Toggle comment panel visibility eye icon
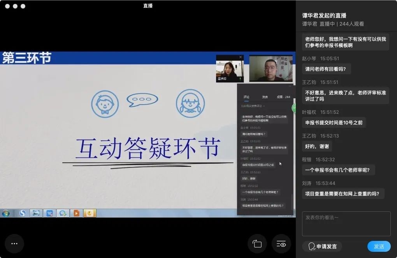The height and width of the screenshot is (258, 397). click(281, 244)
